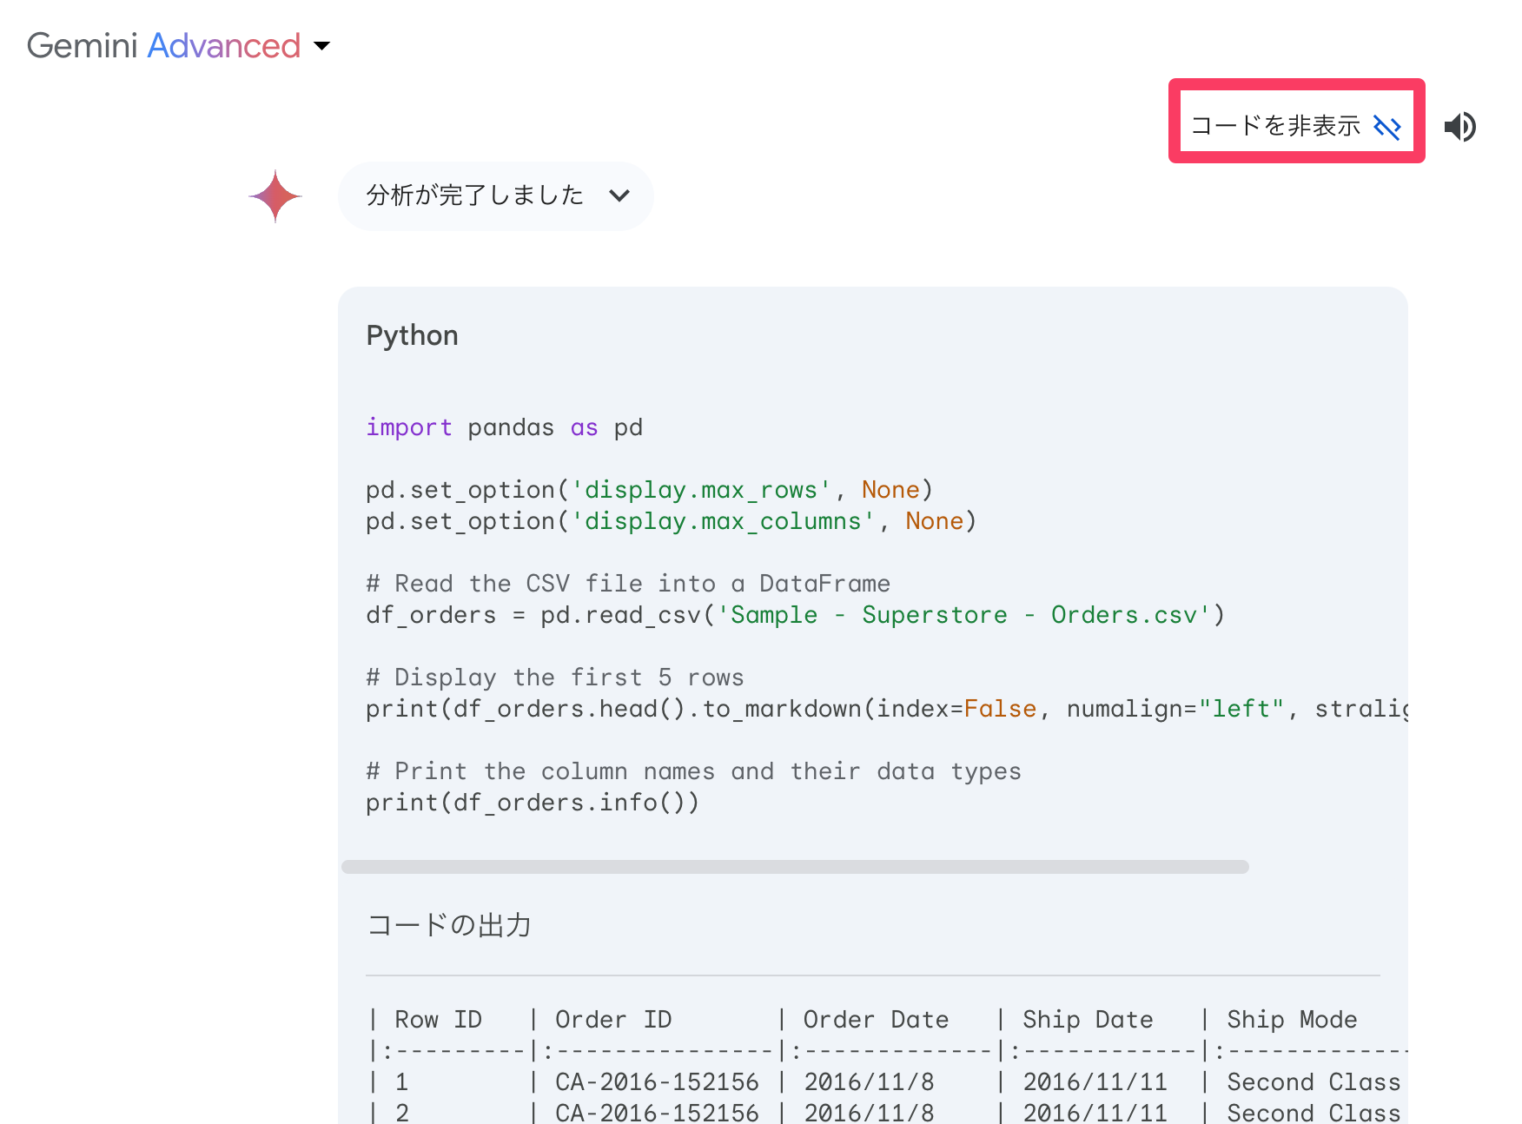This screenshot has height=1124, width=1522.
Task: Click the Gemini Advanced title text
Action: pyautogui.click(x=163, y=46)
